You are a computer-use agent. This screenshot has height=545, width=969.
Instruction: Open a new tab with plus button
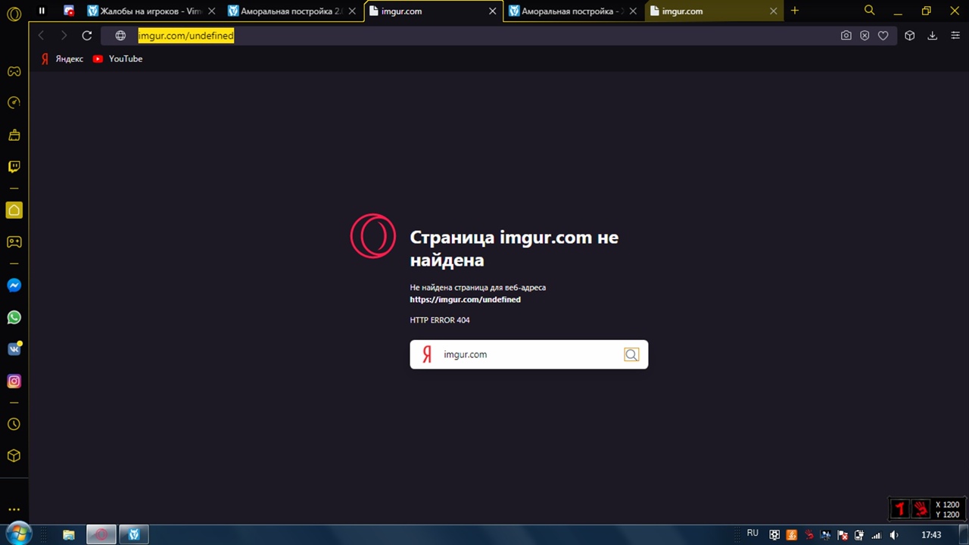coord(795,11)
